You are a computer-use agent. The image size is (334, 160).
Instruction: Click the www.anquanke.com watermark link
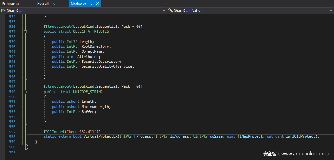click(x=304, y=154)
